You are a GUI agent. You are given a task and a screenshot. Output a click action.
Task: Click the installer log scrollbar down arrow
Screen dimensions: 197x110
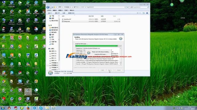click(120, 64)
